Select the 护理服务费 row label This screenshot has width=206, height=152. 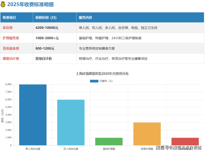pyautogui.click(x=11, y=38)
